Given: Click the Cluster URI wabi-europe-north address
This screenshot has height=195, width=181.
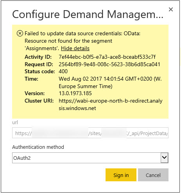Looking at the screenshot, I should (111, 105).
